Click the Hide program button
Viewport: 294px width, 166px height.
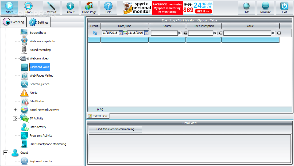pyautogui.click(x=246, y=8)
